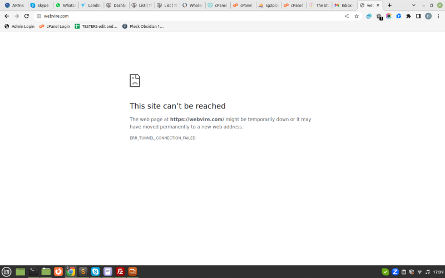Open the purple notes app in panel

(108, 272)
